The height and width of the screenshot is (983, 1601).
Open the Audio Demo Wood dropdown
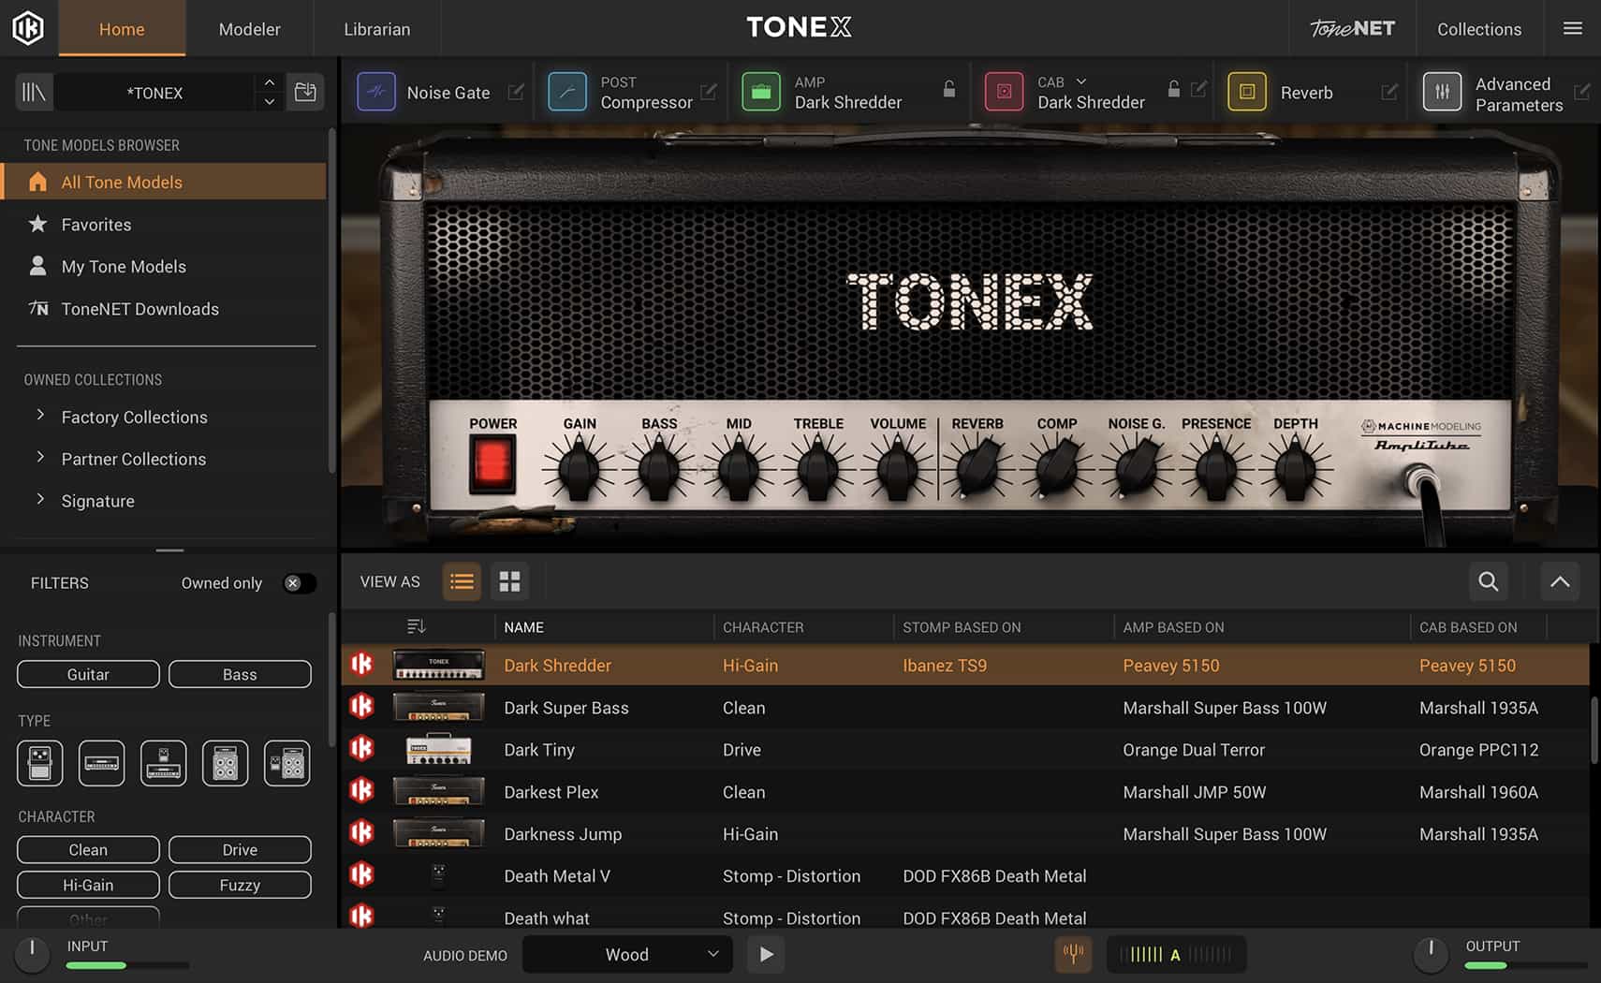626,954
